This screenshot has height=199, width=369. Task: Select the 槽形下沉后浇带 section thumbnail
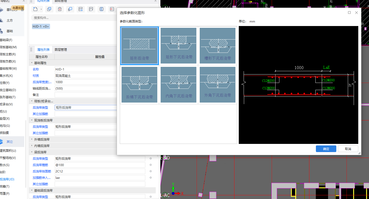coord(218,46)
